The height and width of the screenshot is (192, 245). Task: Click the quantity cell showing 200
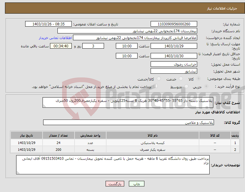tap(58, 150)
